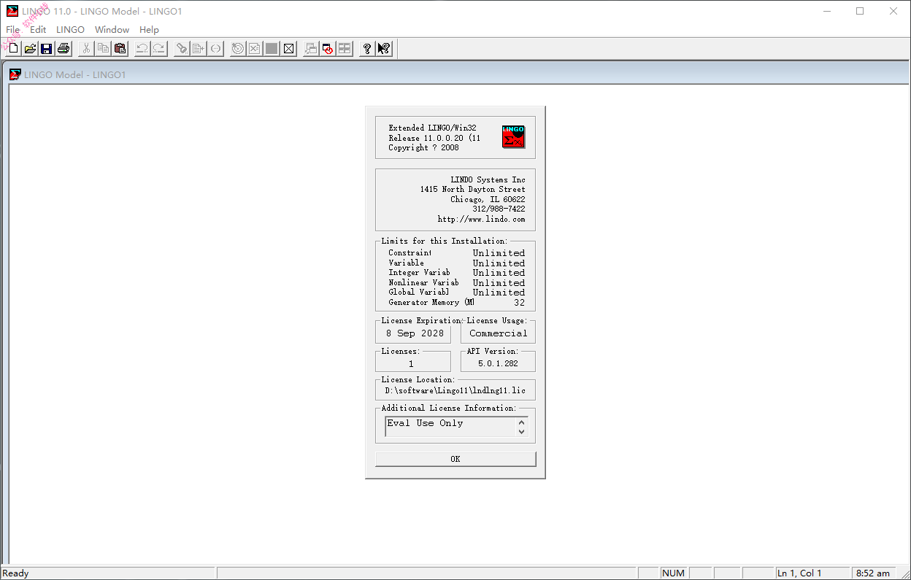This screenshot has width=911, height=580.
Task: Minimize the LINGO 11.0 main window
Action: [x=827, y=11]
